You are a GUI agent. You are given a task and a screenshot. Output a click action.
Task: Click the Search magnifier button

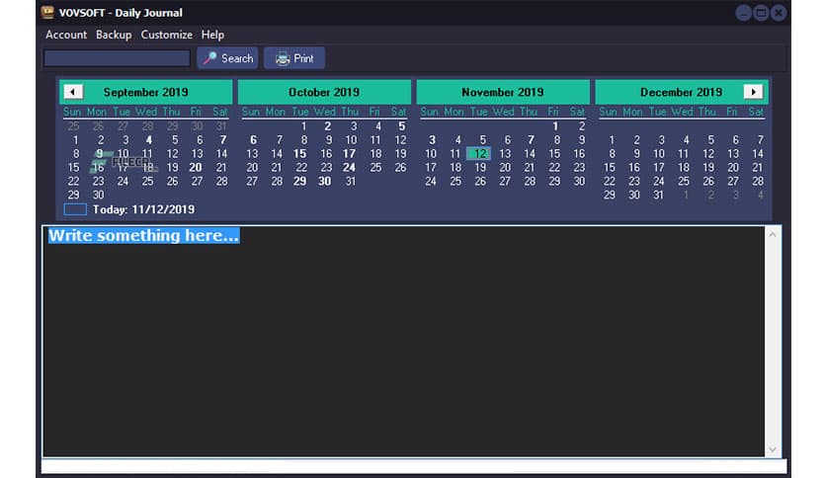227,58
